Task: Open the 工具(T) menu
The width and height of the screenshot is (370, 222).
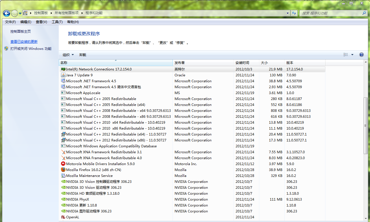Action: (x=57, y=22)
